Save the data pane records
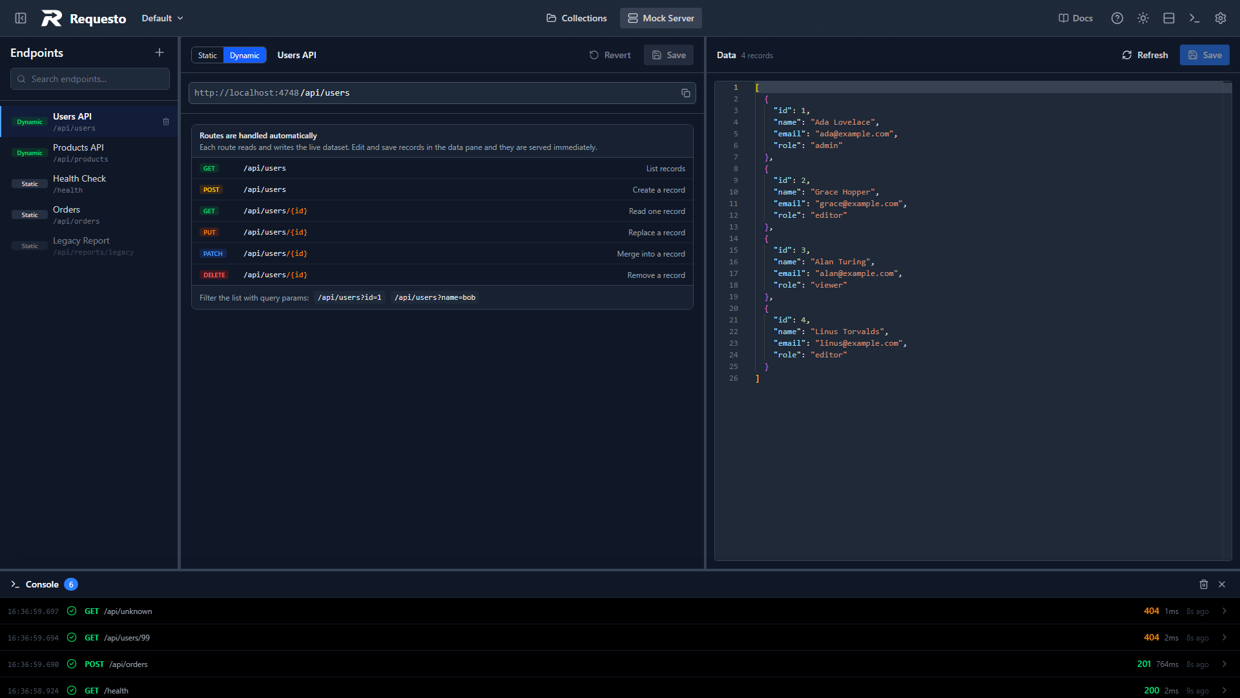The image size is (1240, 698). click(x=1204, y=55)
